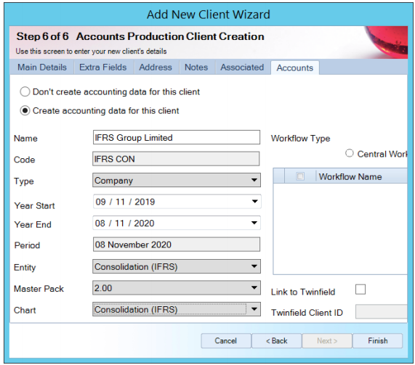415x365 pixels.
Task: Open the Year End date picker arrow
Action: [254, 223]
